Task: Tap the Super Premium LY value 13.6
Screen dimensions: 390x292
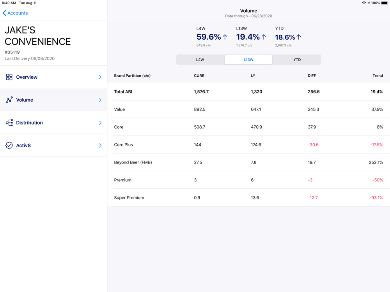Action: [255, 198]
